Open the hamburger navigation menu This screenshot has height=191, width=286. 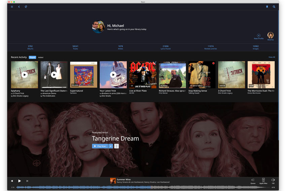pyautogui.click(x=12, y=7)
